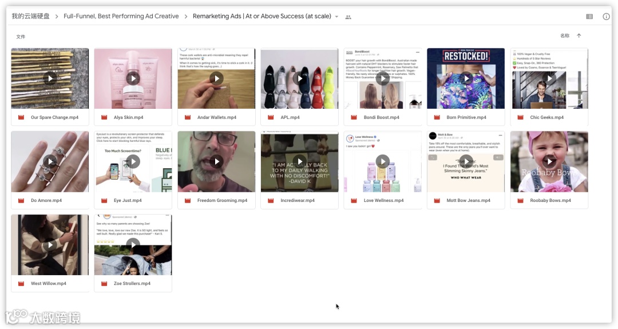618x329 pixels.
Task: Expand the Remarketing Ads folder dropdown arrow
Action: [x=336, y=17]
